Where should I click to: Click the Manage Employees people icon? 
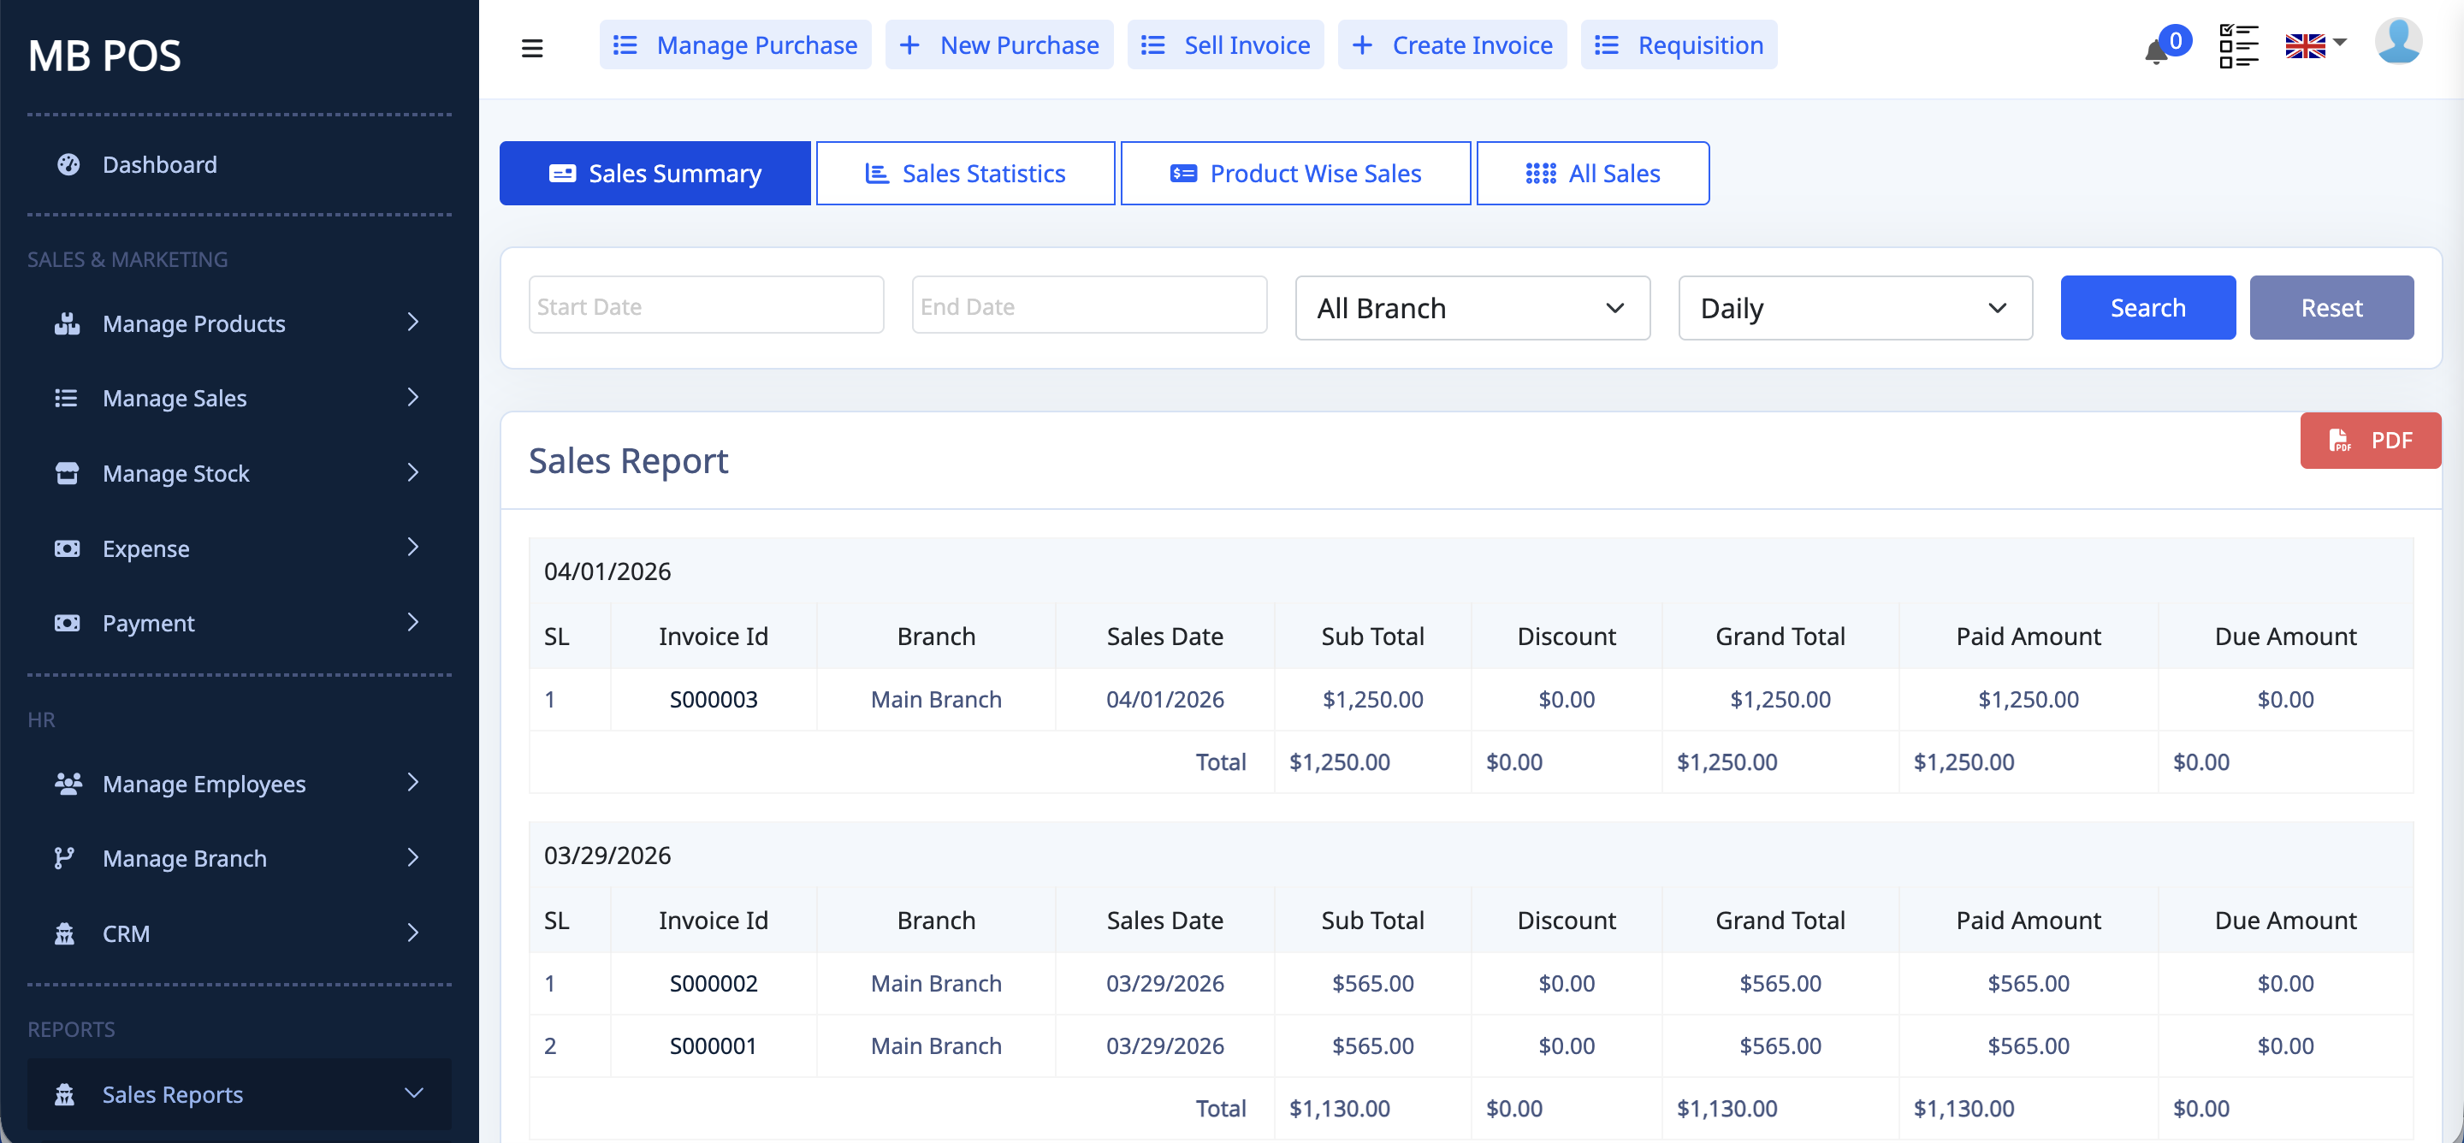[68, 784]
